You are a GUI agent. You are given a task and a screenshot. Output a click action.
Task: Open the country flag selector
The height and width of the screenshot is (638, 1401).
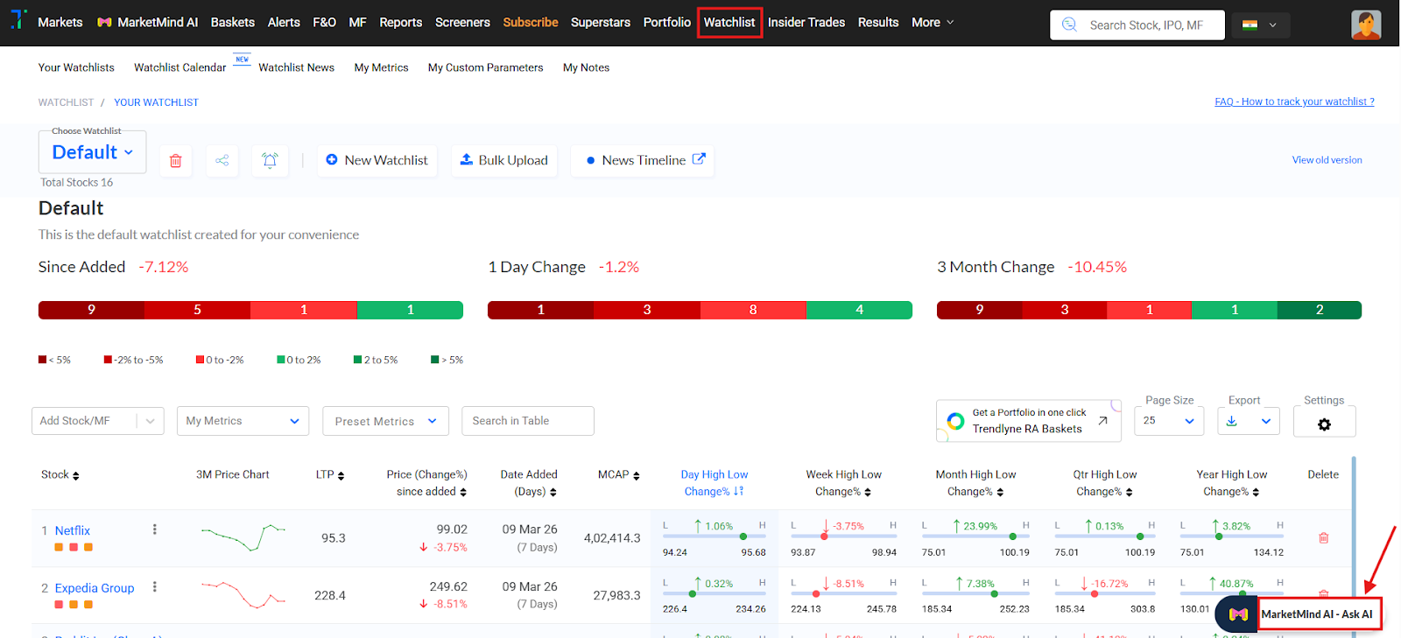coord(1261,25)
